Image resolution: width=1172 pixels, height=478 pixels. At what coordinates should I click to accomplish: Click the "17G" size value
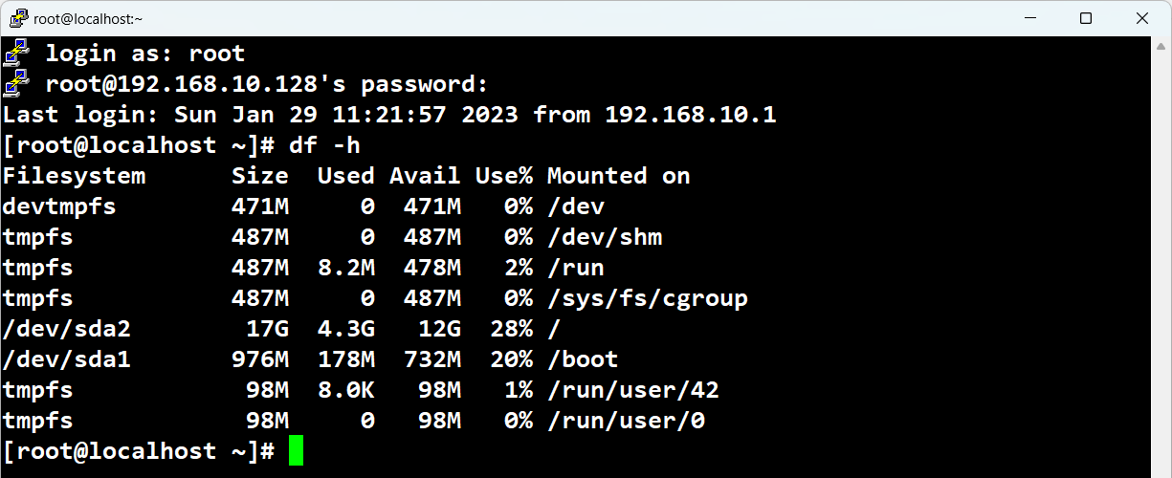coord(267,329)
